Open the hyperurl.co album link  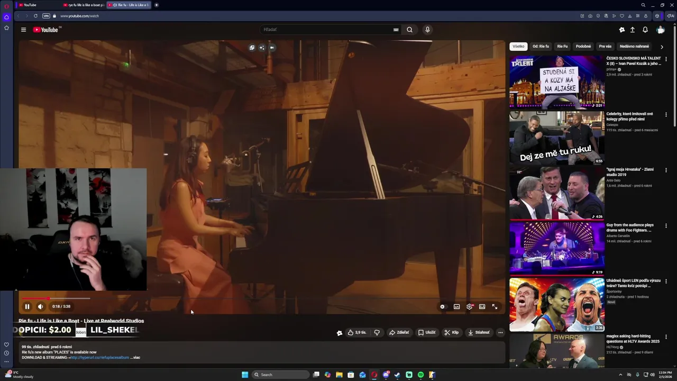99,358
